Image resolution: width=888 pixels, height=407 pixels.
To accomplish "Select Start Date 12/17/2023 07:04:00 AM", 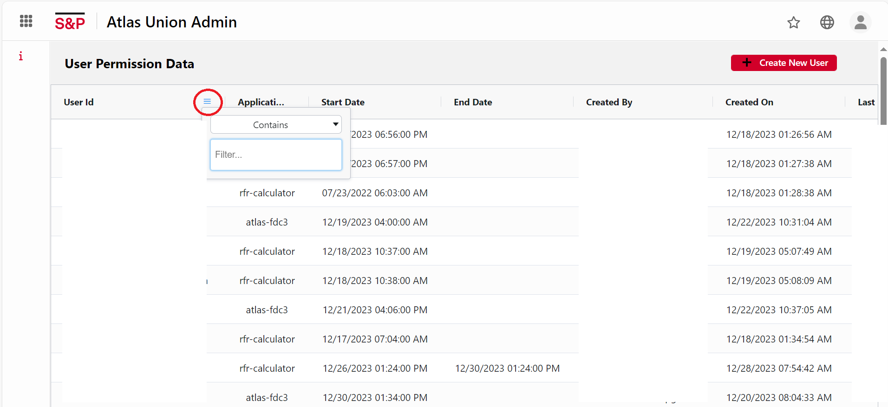I will click(375, 339).
